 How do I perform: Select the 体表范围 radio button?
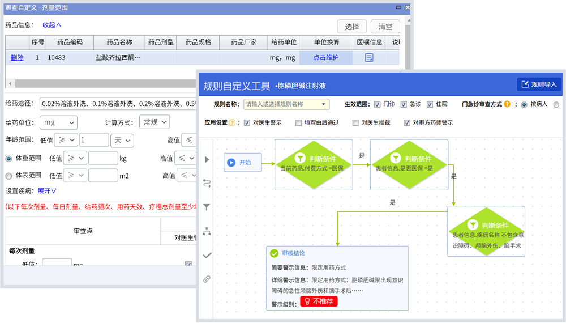click(8, 176)
